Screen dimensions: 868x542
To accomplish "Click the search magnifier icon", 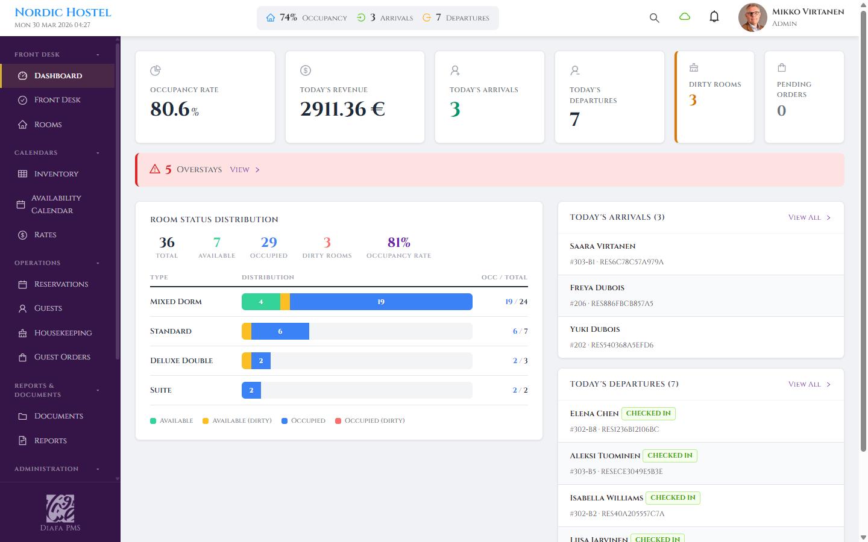I will 654,18.
